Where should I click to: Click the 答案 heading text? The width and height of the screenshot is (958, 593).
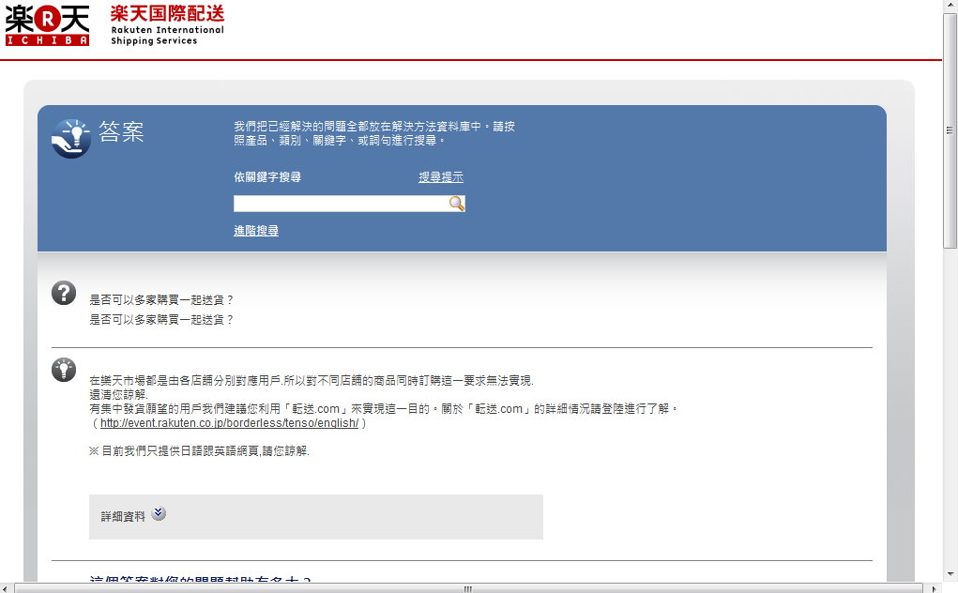(x=121, y=132)
